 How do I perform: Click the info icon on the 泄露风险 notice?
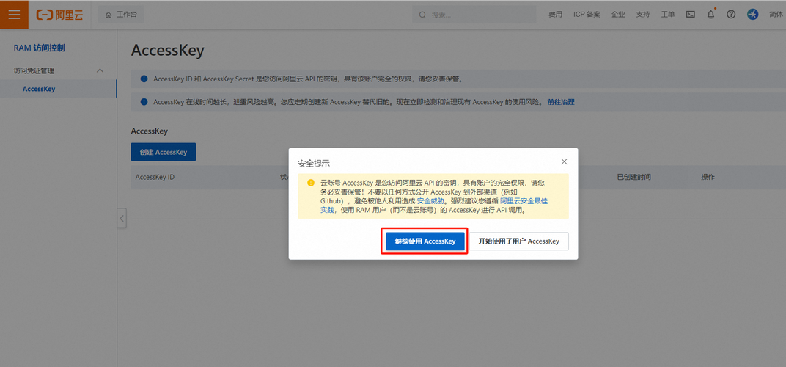pyautogui.click(x=144, y=102)
